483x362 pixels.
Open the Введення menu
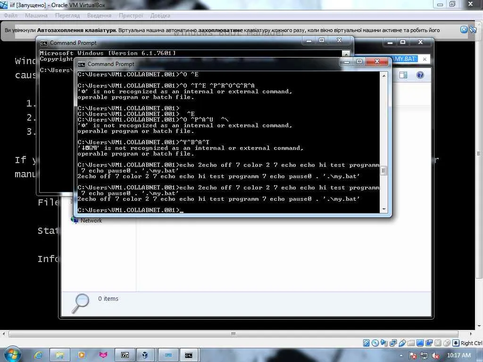99,16
